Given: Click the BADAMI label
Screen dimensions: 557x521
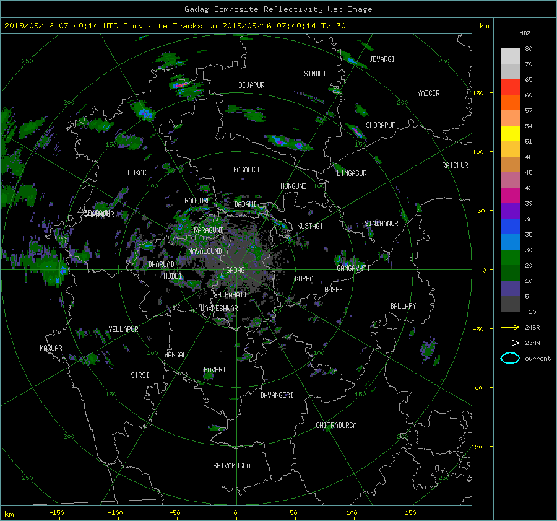Looking at the screenshot, I should (245, 204).
